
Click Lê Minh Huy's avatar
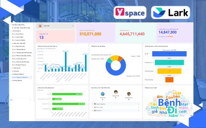tap(103, 94)
